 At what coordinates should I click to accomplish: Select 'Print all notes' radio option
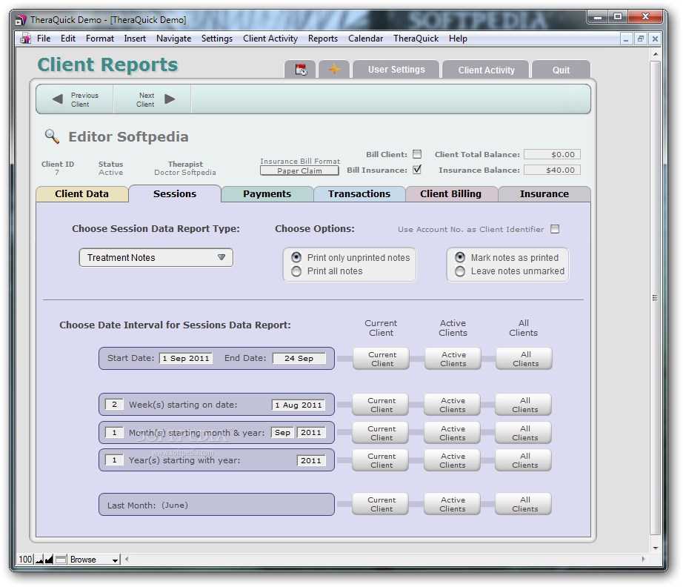(296, 271)
